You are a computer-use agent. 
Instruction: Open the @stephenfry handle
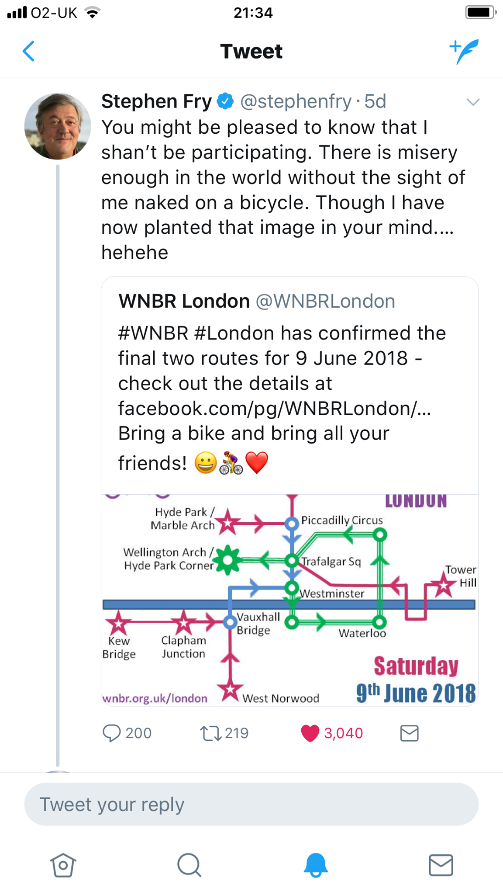(x=296, y=101)
